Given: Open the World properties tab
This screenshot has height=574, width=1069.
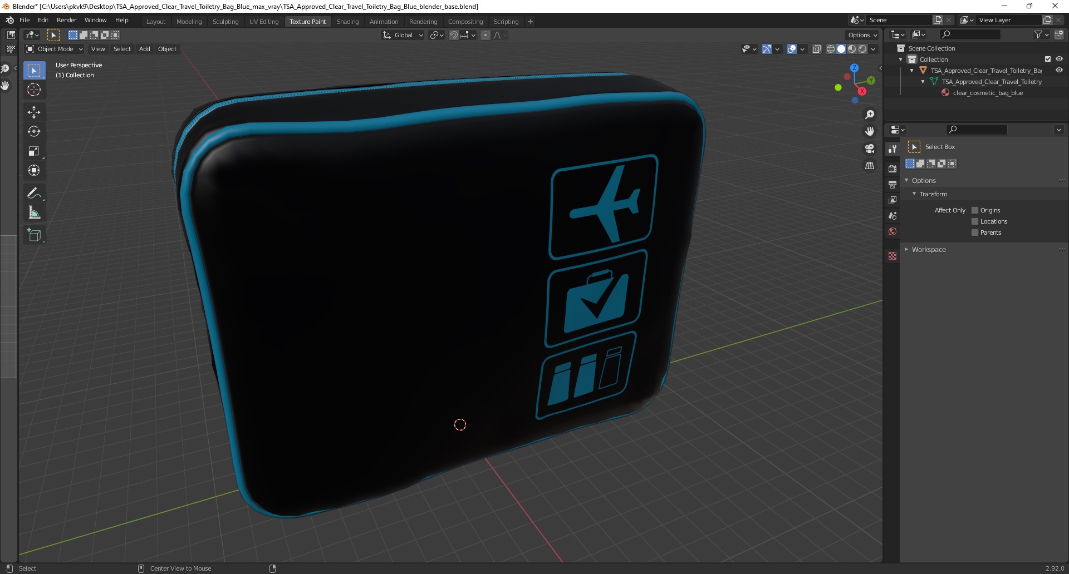Looking at the screenshot, I should [x=893, y=231].
